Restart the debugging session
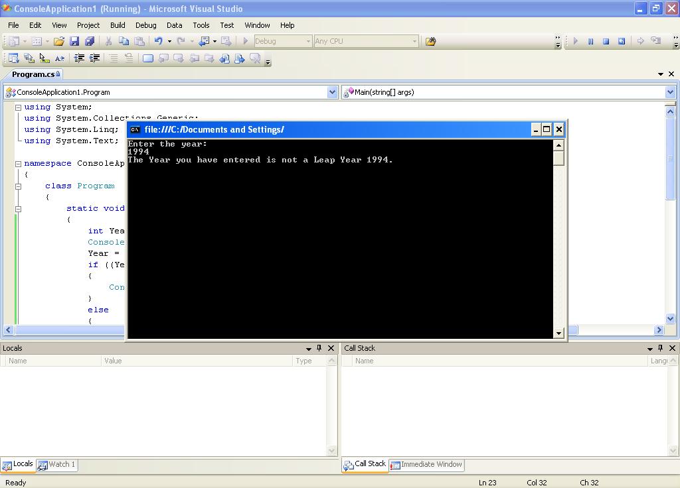Viewport: 680px width, 488px height. (622, 41)
